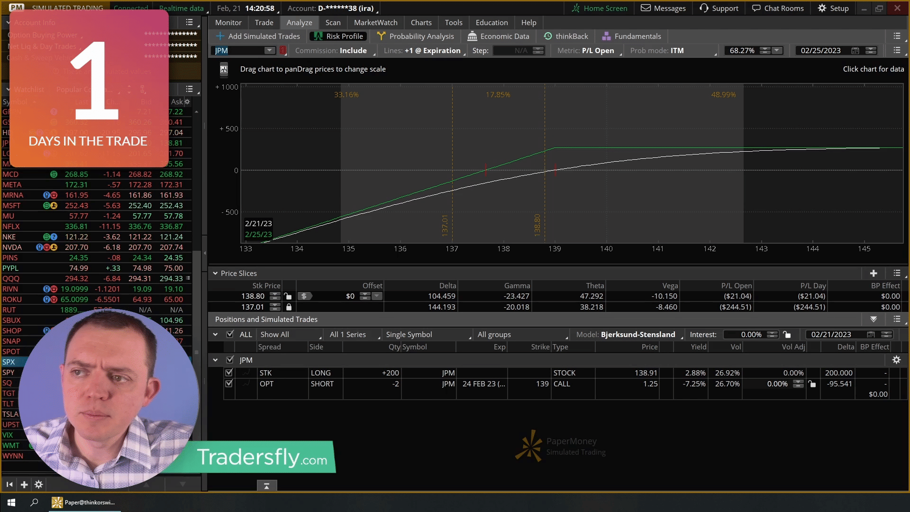Collapse the JPM positions group

215,360
